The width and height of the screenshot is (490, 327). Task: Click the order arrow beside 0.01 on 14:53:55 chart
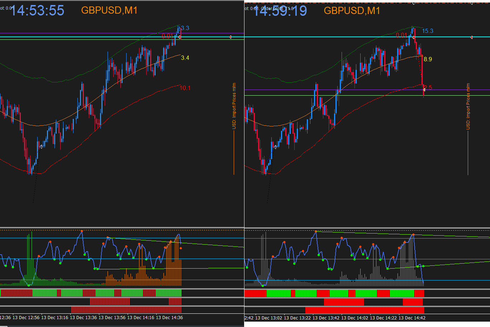[x=180, y=37]
